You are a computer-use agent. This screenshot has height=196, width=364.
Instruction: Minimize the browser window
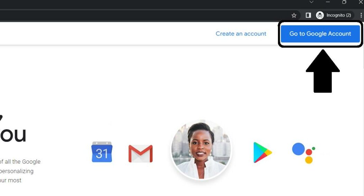click(328, 2)
